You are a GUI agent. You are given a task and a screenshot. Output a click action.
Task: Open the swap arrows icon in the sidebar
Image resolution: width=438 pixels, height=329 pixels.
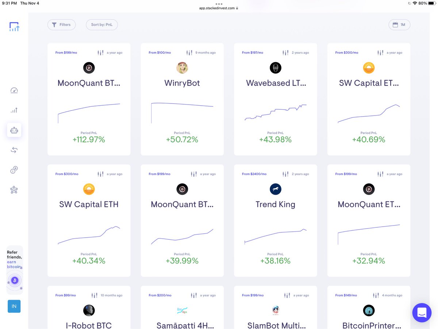click(x=14, y=150)
